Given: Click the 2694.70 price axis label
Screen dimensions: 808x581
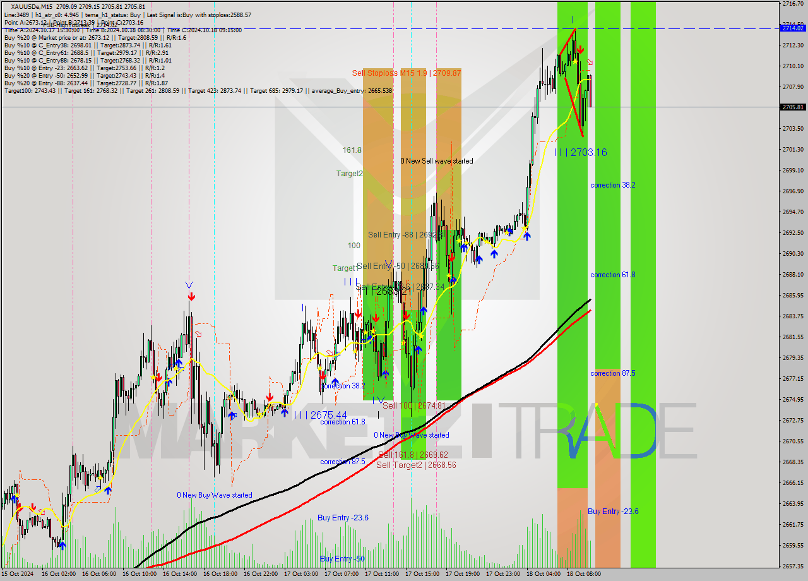Looking at the screenshot, I should (792, 212).
